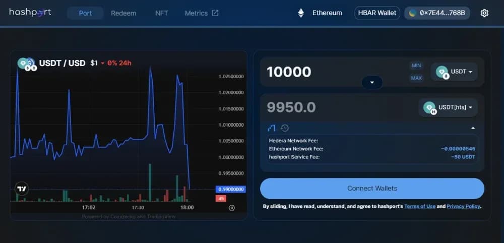Image resolution: width=504 pixels, height=243 pixels.
Task: Open the Terms of Use link
Action: (420, 206)
